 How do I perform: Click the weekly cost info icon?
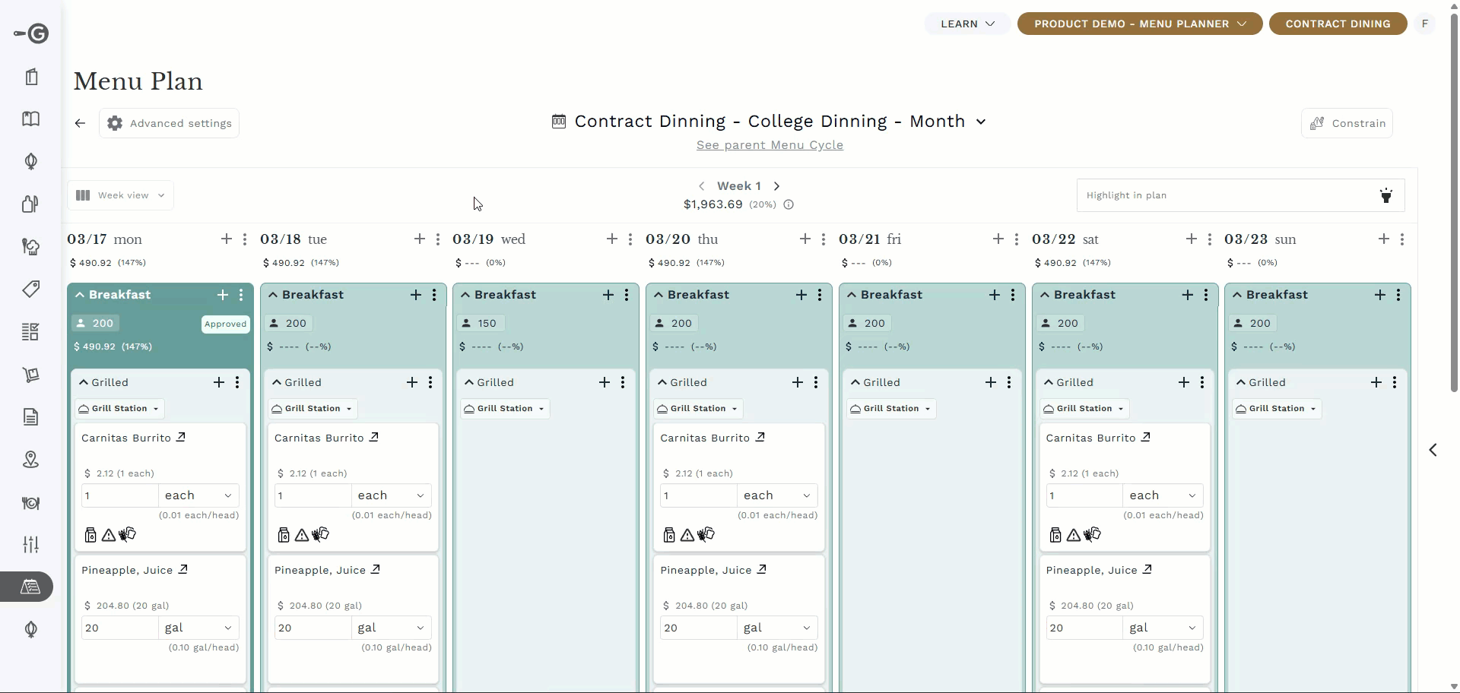click(789, 204)
